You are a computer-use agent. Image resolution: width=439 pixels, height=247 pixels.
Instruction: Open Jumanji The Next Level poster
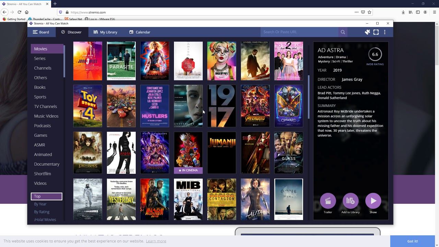(x=222, y=153)
